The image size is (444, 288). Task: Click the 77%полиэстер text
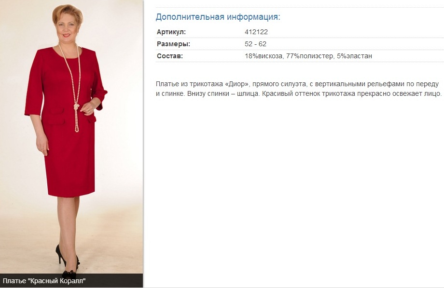pyautogui.click(x=310, y=56)
